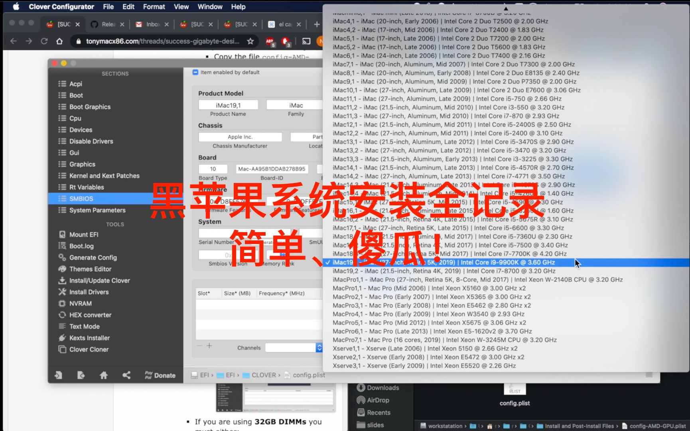
Task: Open a new Chrome tab with the plus
Action: [x=317, y=24]
